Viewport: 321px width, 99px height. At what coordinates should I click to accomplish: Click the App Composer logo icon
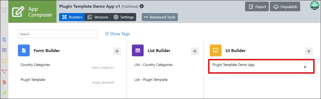pyautogui.click(x=18, y=11)
